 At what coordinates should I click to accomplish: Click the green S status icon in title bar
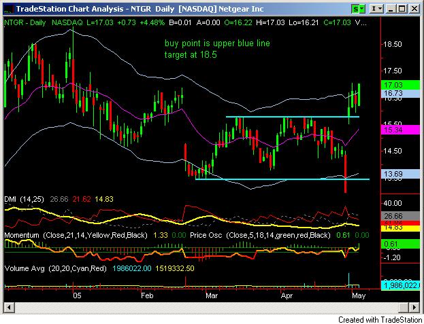point(359,9)
